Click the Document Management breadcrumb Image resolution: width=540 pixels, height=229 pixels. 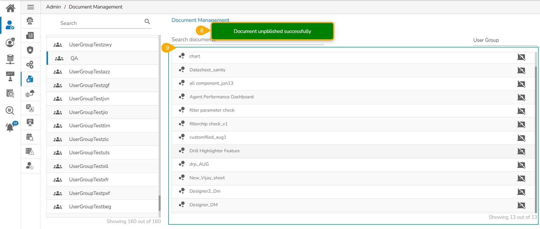(x=96, y=7)
